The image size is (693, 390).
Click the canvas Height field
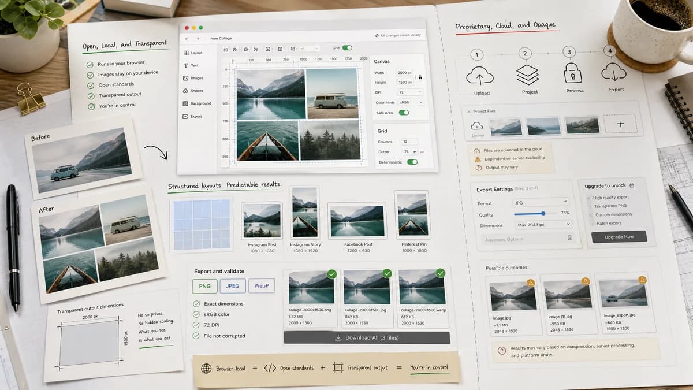click(x=406, y=82)
